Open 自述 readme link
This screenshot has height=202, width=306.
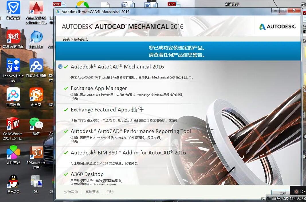click(110, 192)
